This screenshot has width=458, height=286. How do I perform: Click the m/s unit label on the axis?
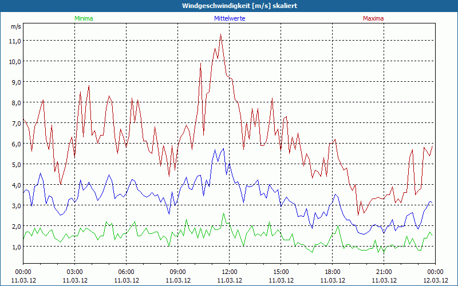pyautogui.click(x=16, y=26)
